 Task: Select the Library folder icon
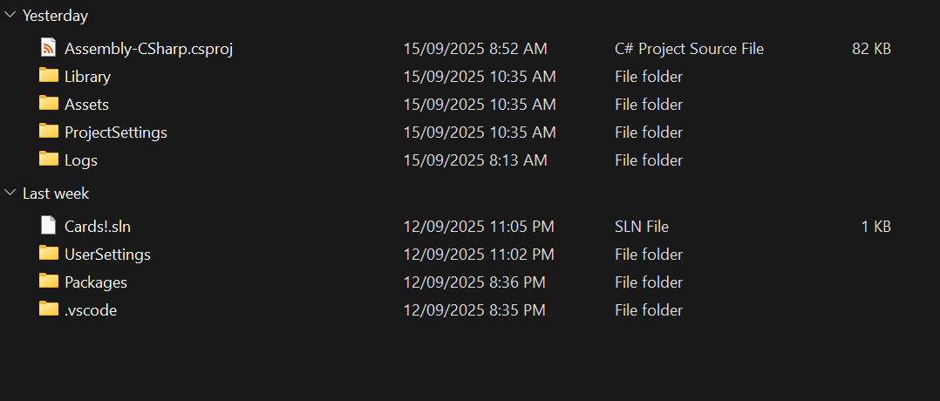pos(49,76)
